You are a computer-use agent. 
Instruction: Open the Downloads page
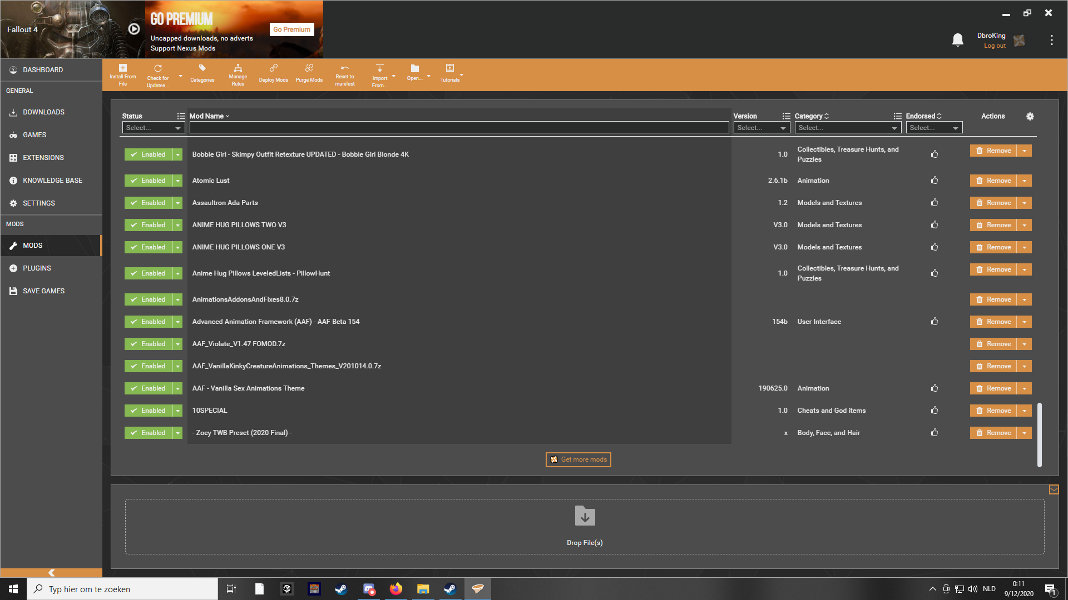[51, 112]
